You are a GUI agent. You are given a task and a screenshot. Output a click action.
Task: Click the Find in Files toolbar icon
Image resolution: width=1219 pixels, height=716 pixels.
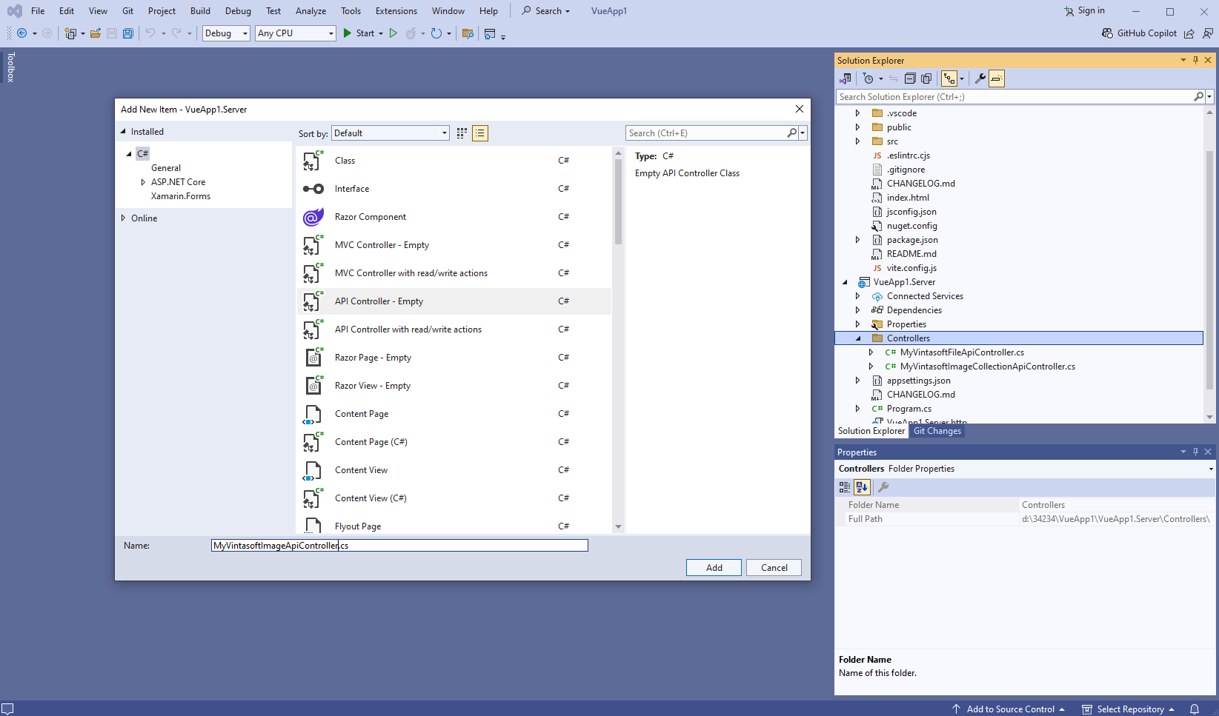468,33
